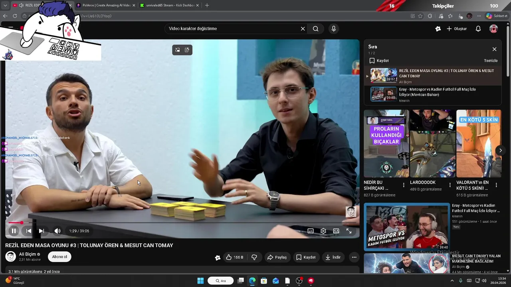This screenshot has height=287, width=511.
Task: Start voice search with the microphone
Action: point(334,29)
